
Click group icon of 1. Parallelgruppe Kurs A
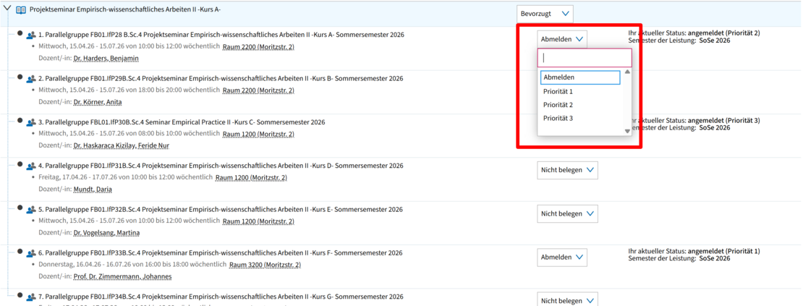[x=31, y=35]
